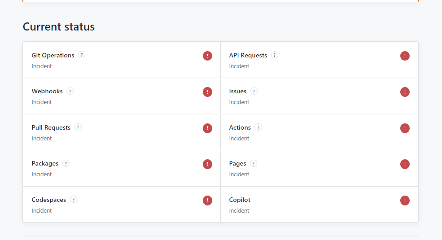Viewport: 442px width, 240px height.
Task: Click Incident text under API Requests
Action: pos(239,66)
